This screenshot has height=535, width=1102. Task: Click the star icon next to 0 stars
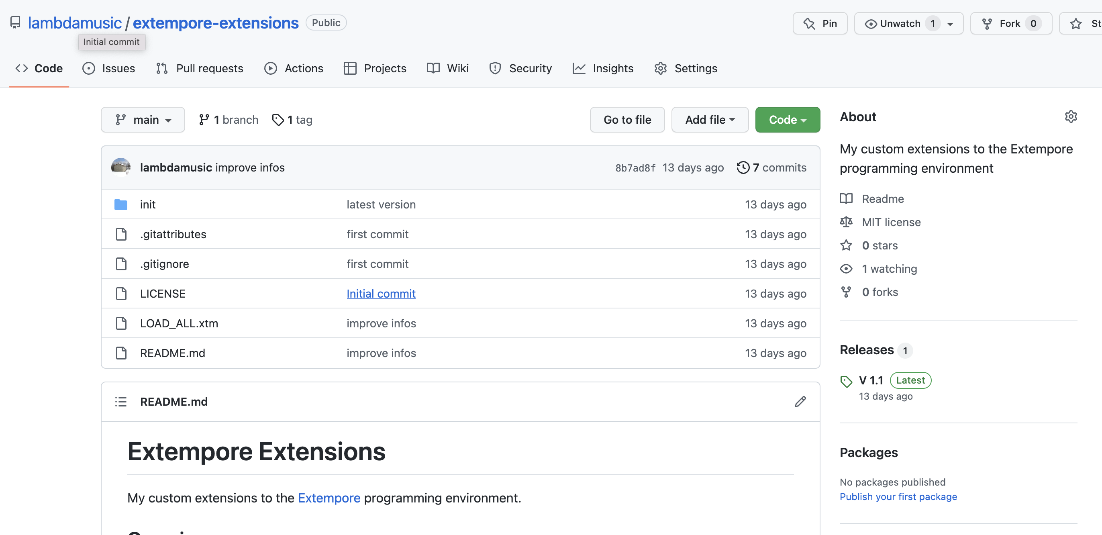pyautogui.click(x=846, y=245)
